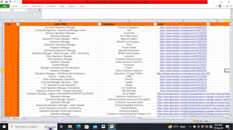Click the zoom slider handle
The image size is (233, 130).
(x=221, y=121)
